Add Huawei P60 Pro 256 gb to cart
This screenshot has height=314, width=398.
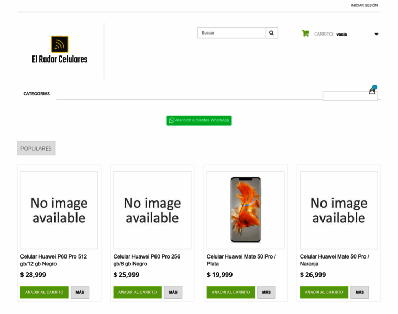(x=137, y=292)
